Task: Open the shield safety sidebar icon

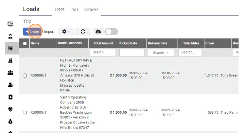Action: point(11,109)
